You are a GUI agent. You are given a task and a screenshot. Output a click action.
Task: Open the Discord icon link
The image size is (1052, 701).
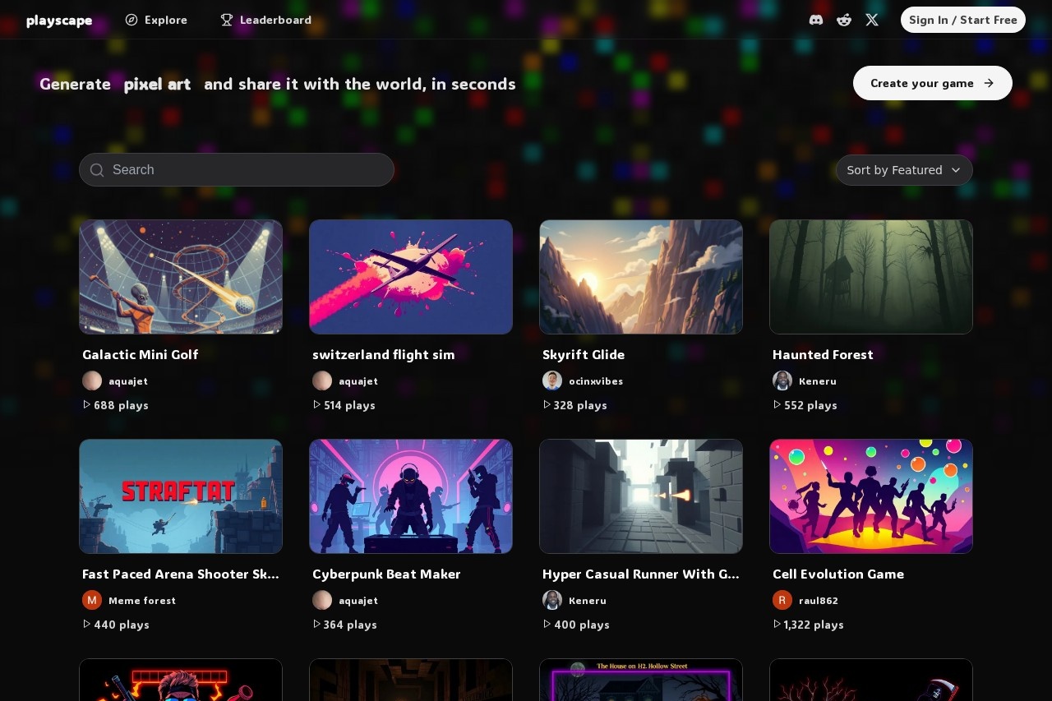pyautogui.click(x=815, y=20)
